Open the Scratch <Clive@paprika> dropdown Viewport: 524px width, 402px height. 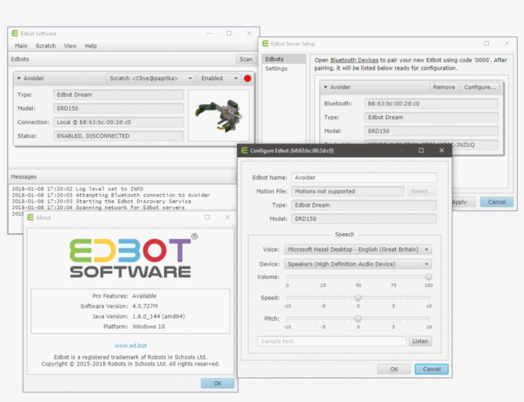151,78
